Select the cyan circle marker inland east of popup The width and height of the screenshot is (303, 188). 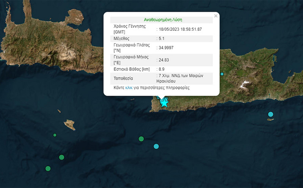coord(222,74)
